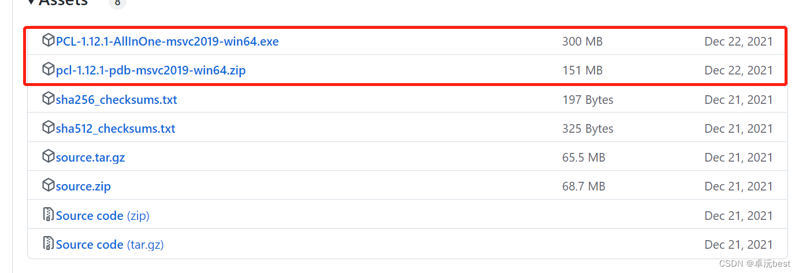Click the 300 MB size of AllInOne exe

coord(582,42)
